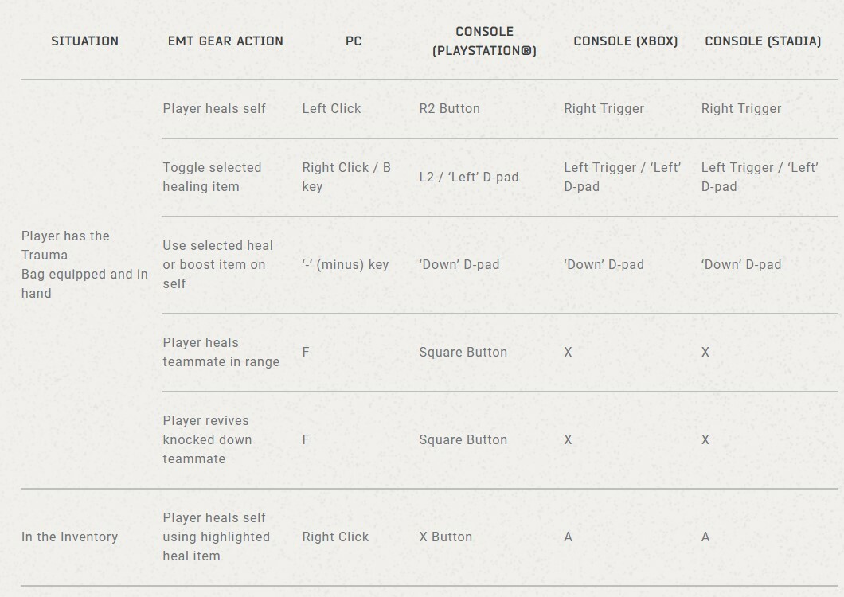
Task: Click the PC column header
Action: [354, 41]
